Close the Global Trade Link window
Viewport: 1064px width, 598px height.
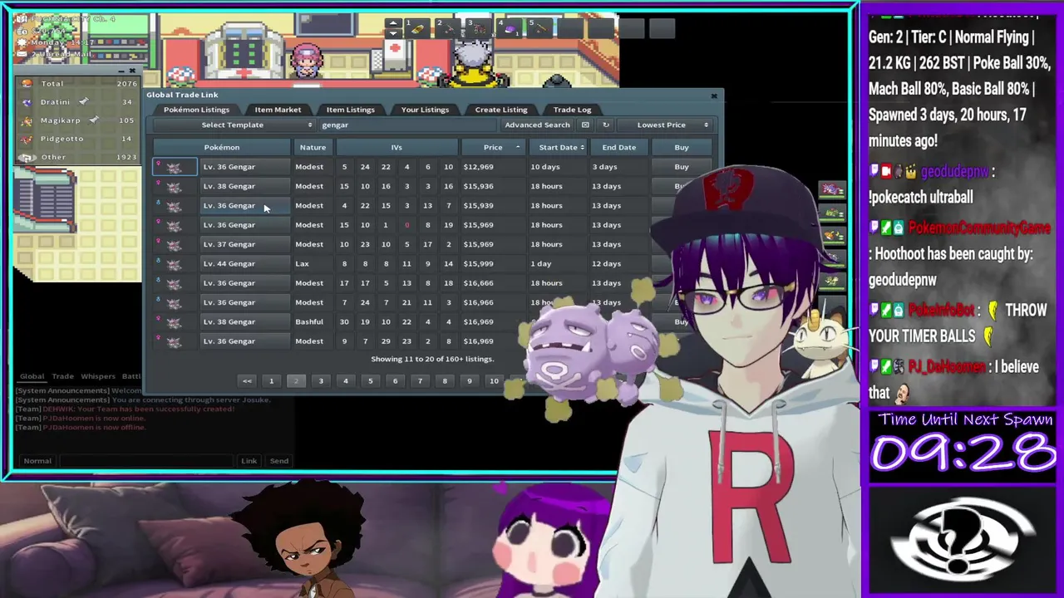[714, 96]
